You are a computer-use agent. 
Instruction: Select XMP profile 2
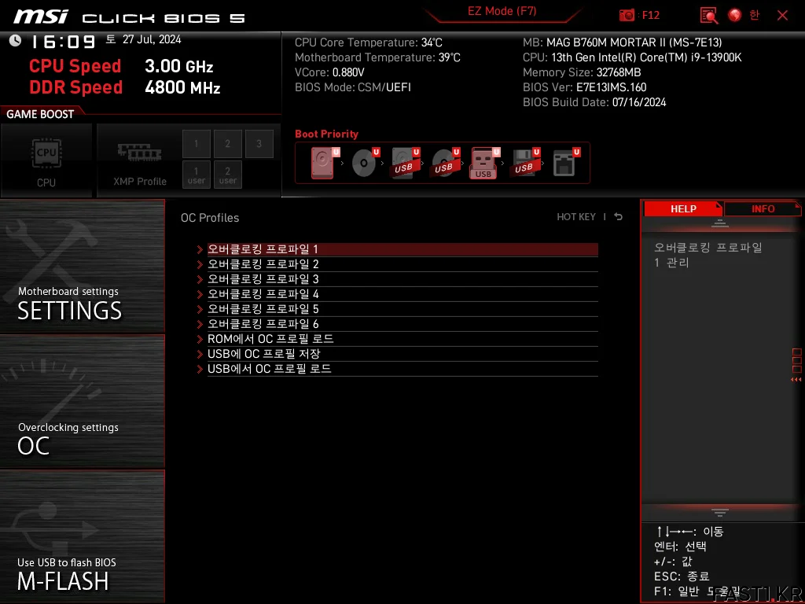coord(227,143)
